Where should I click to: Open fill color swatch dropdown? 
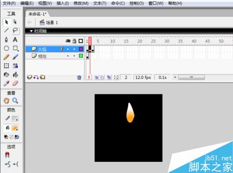(15, 128)
